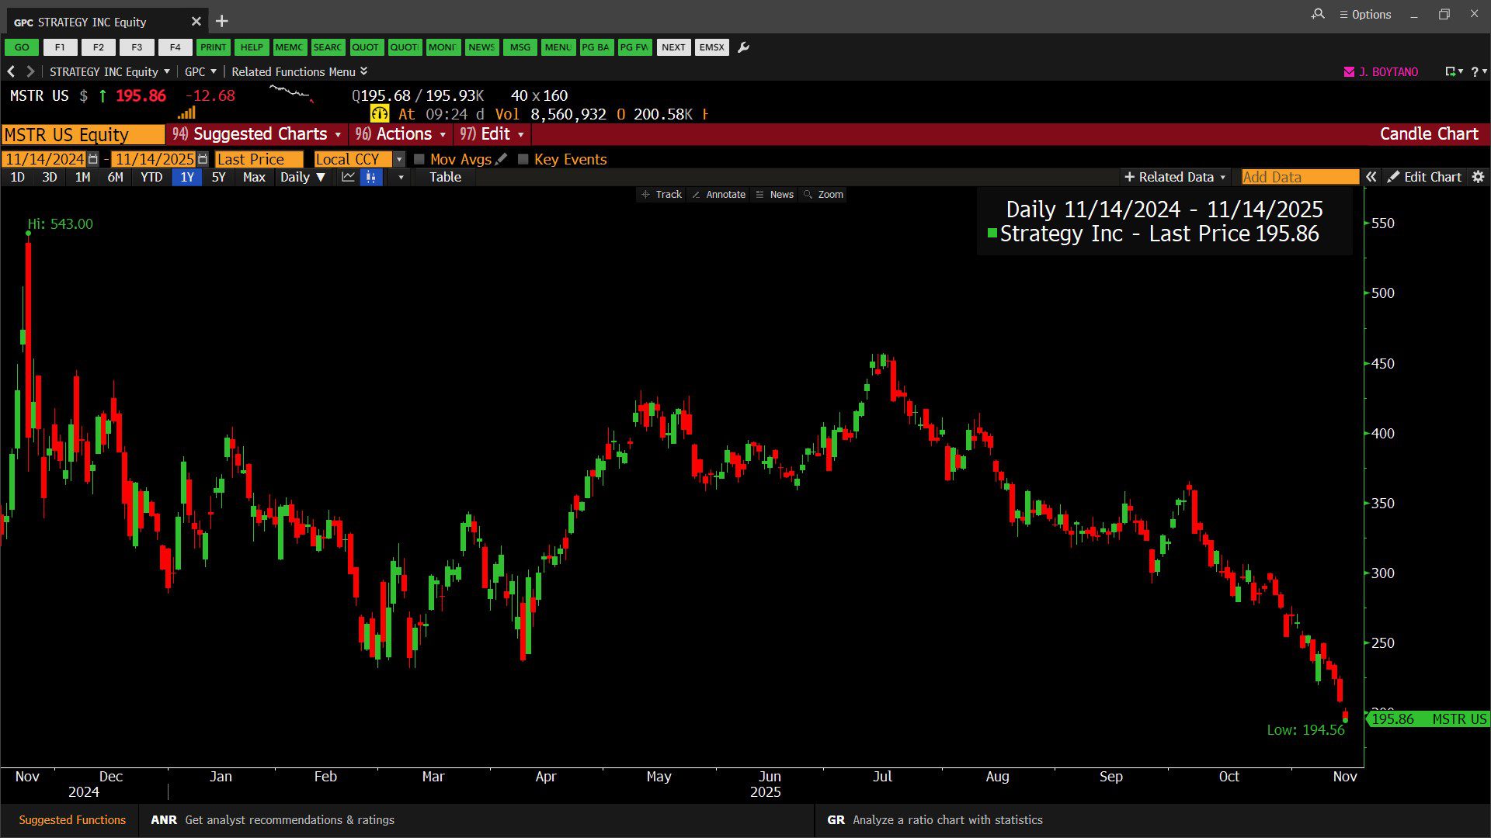The height and width of the screenshot is (838, 1491).
Task: Select the candlestick chart type icon
Action: (x=371, y=177)
